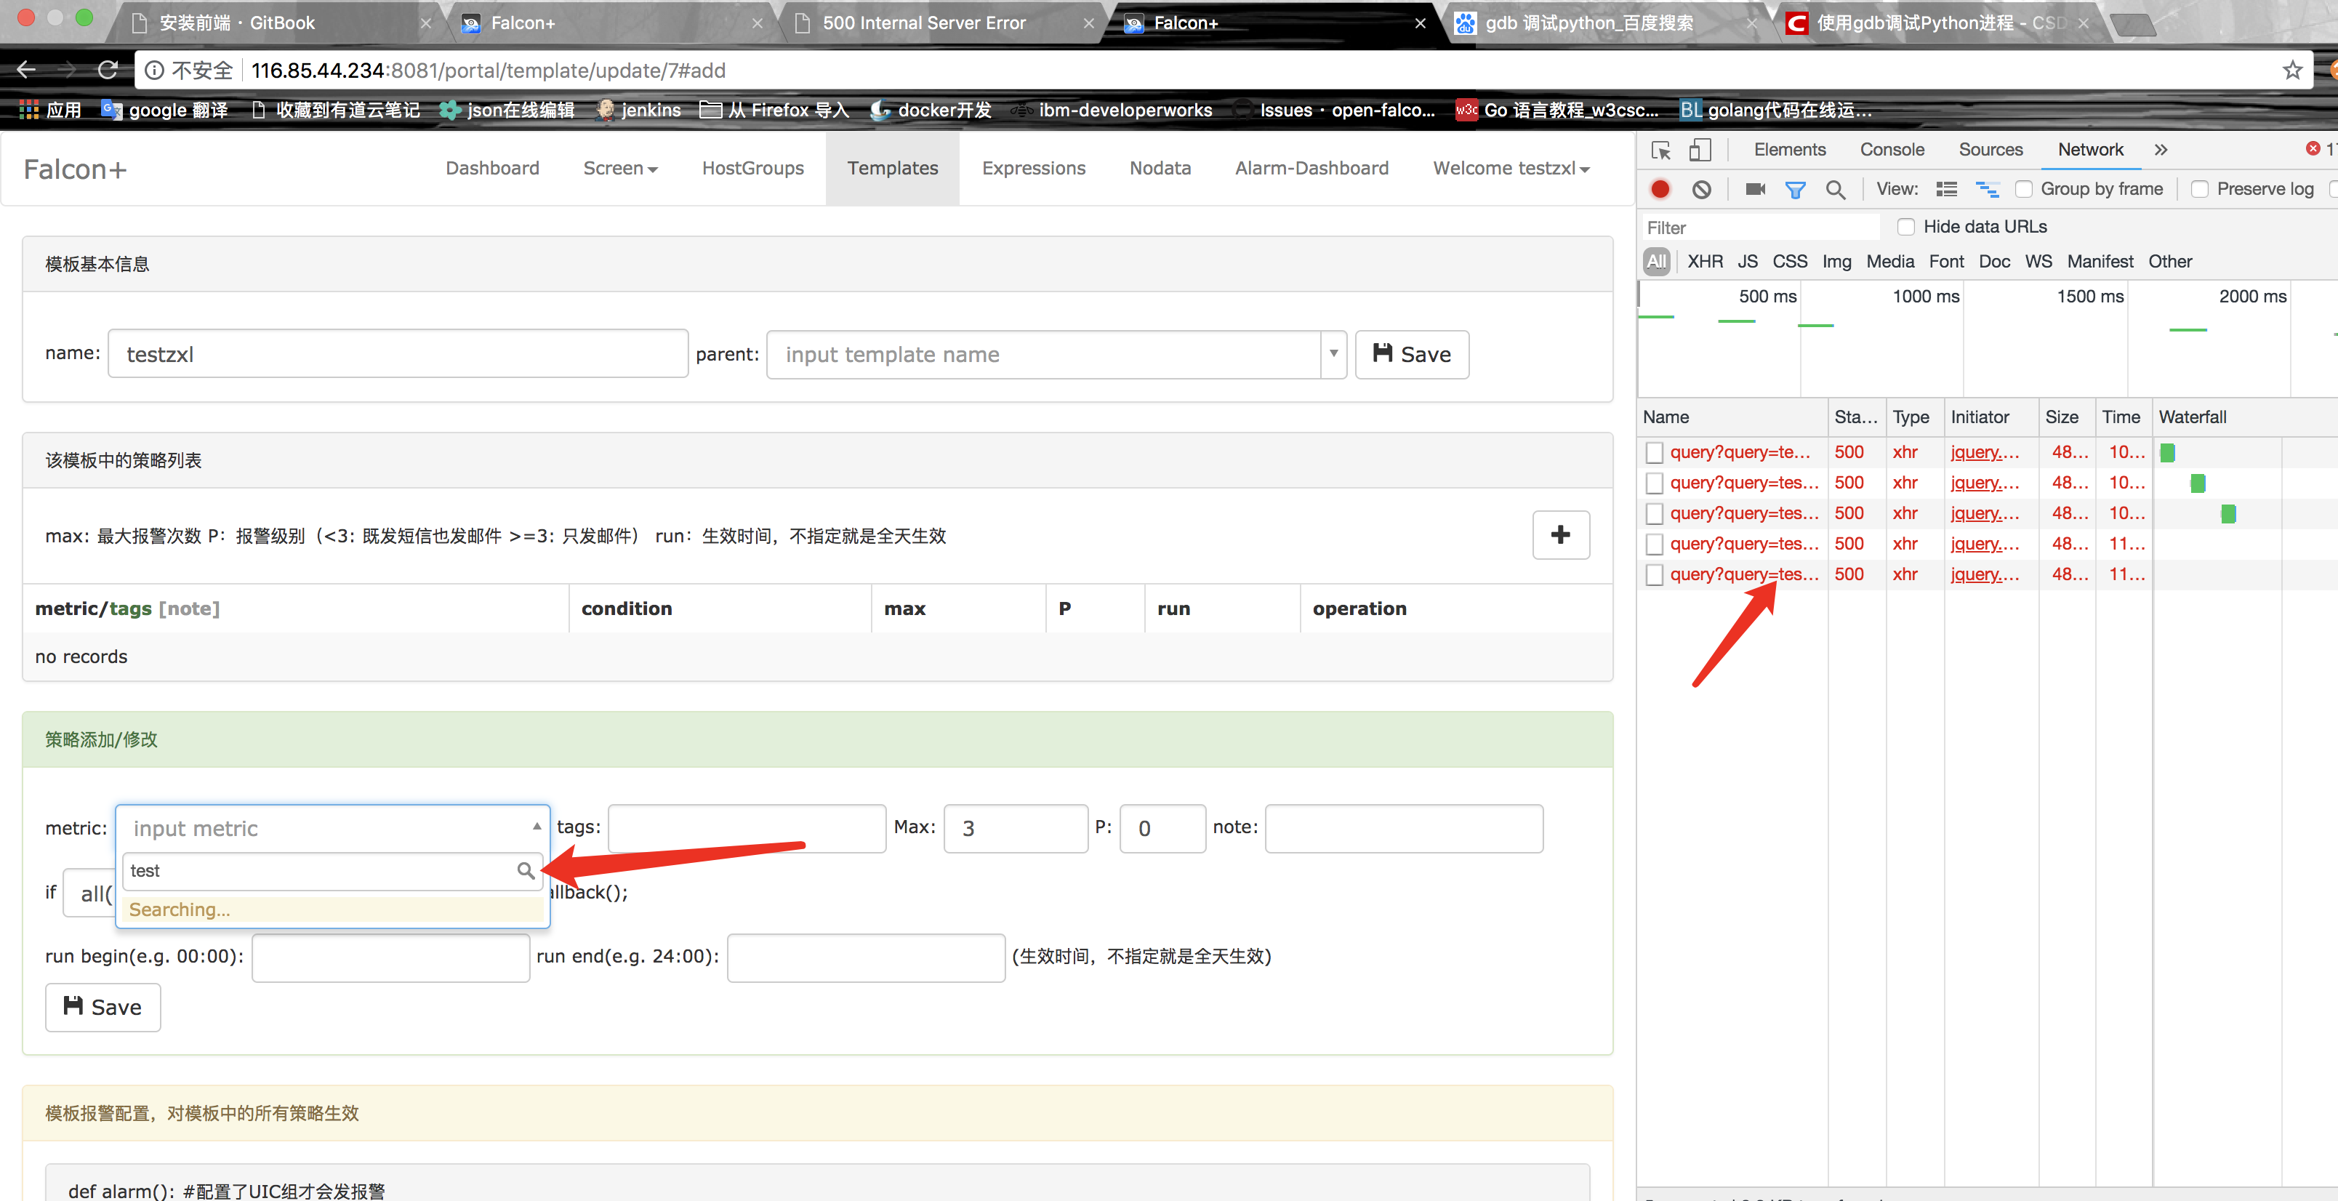Go to HostGroups in the navigation bar
The image size is (2338, 1201).
[x=752, y=168]
